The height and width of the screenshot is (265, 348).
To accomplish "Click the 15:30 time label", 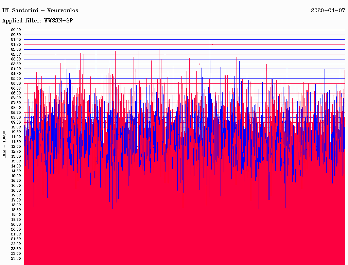I will pyautogui.click(x=16, y=181).
